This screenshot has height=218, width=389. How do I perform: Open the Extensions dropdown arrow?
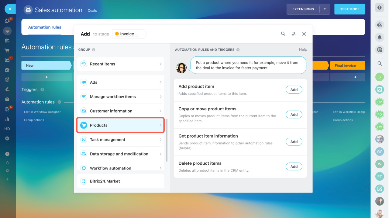point(325,9)
